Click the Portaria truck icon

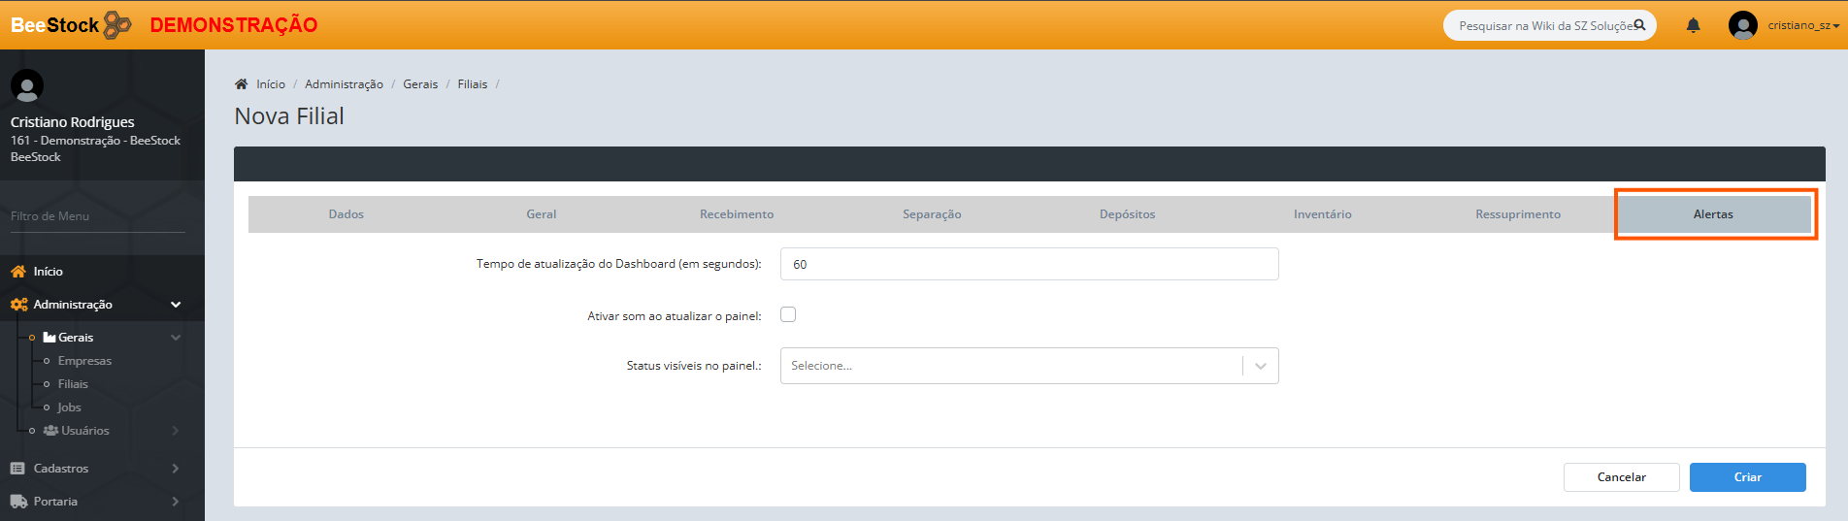tap(18, 502)
